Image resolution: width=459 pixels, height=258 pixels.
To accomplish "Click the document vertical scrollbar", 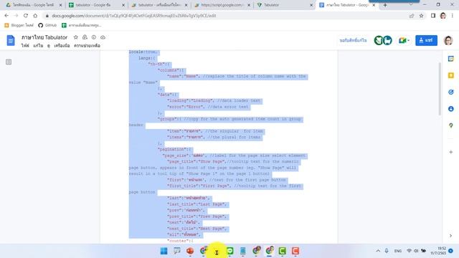I will click(440, 89).
